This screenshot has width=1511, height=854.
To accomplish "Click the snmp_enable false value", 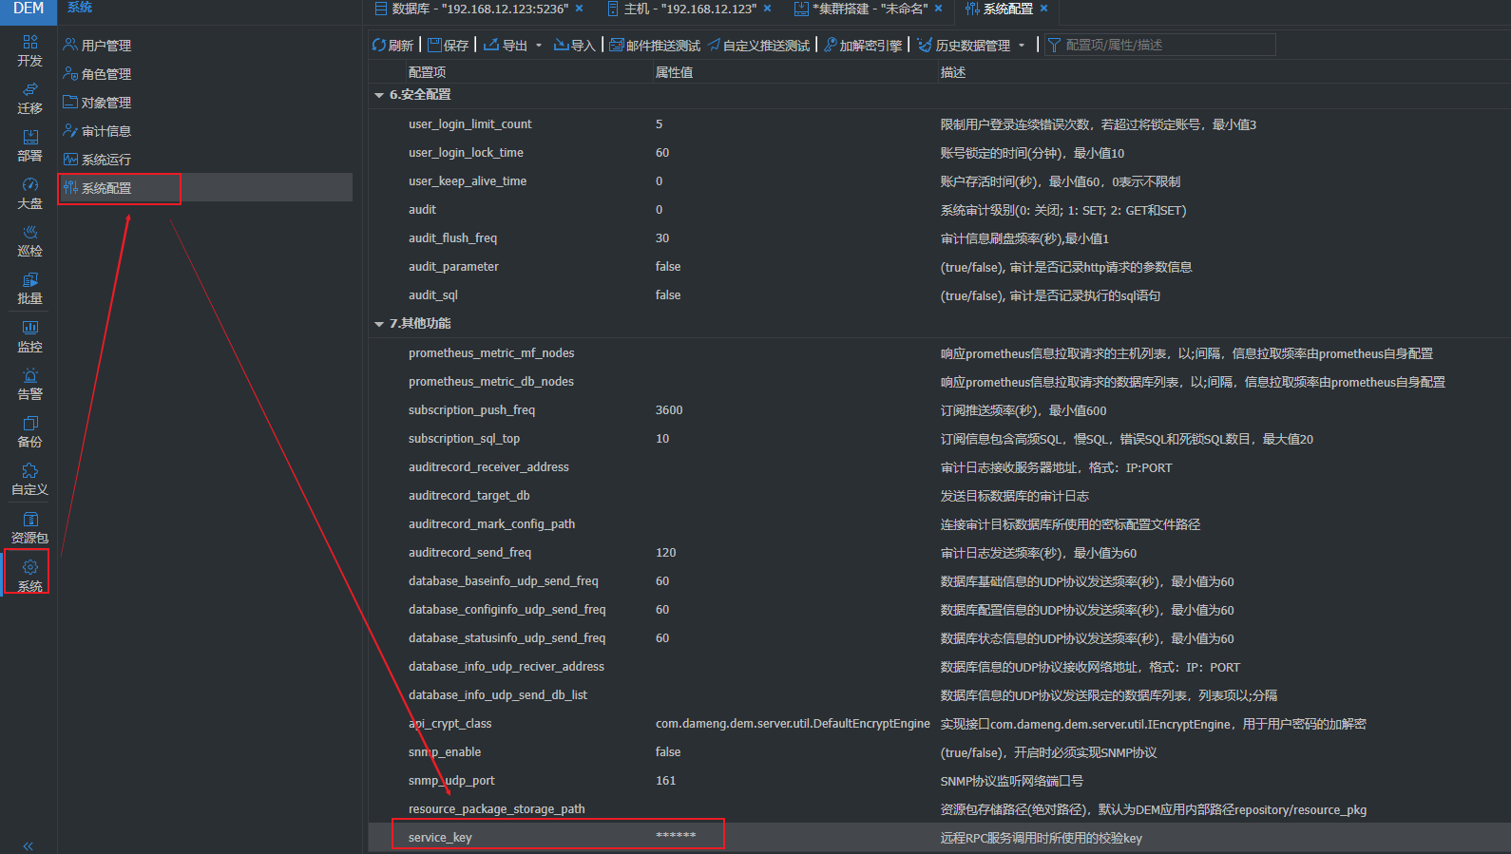I will coord(668,752).
